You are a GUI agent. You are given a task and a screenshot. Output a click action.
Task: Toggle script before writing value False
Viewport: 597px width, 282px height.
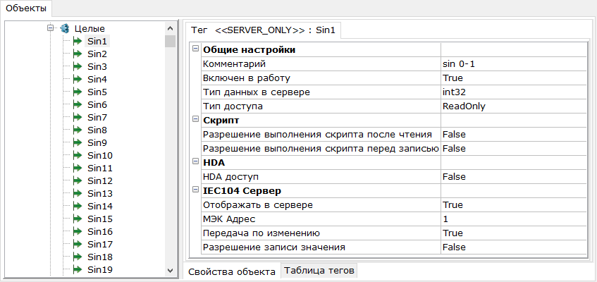point(513,148)
